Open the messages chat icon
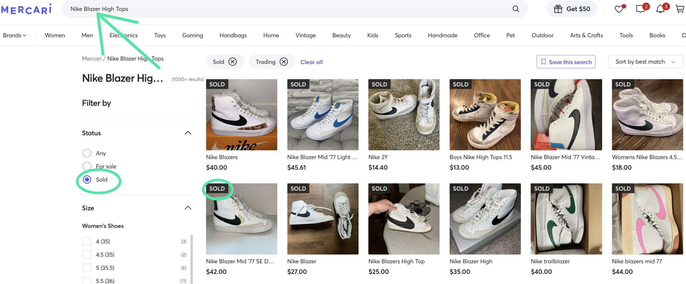 click(640, 9)
